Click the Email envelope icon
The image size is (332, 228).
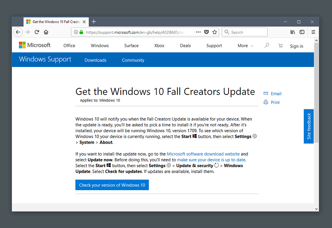266,93
